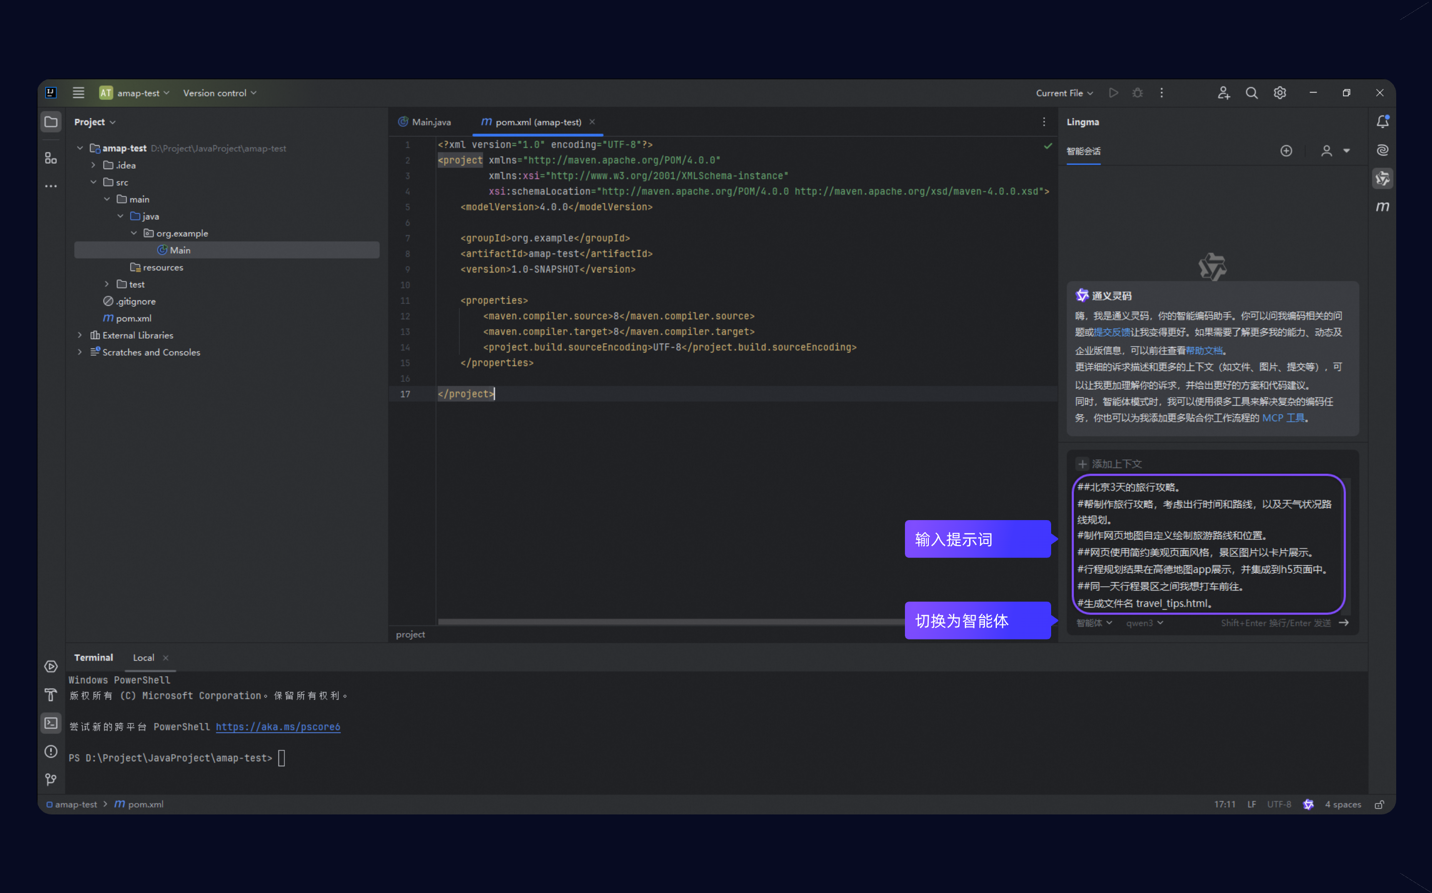Open aka.ms/pscore6 link in terminal
This screenshot has width=1432, height=893.
(x=277, y=726)
